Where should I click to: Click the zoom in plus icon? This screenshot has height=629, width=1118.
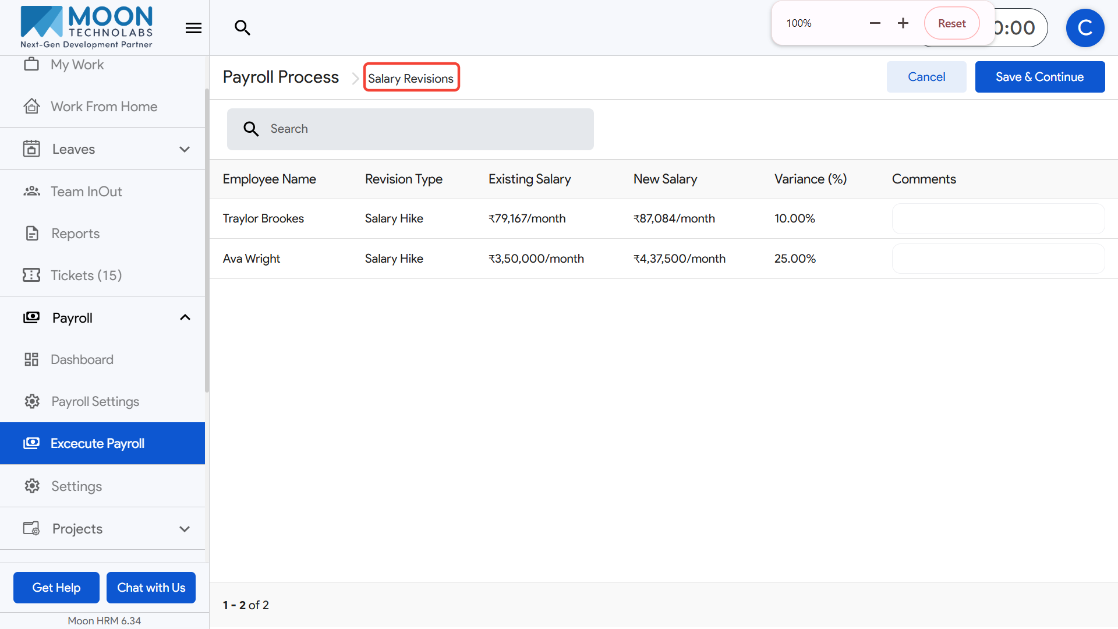[903, 23]
